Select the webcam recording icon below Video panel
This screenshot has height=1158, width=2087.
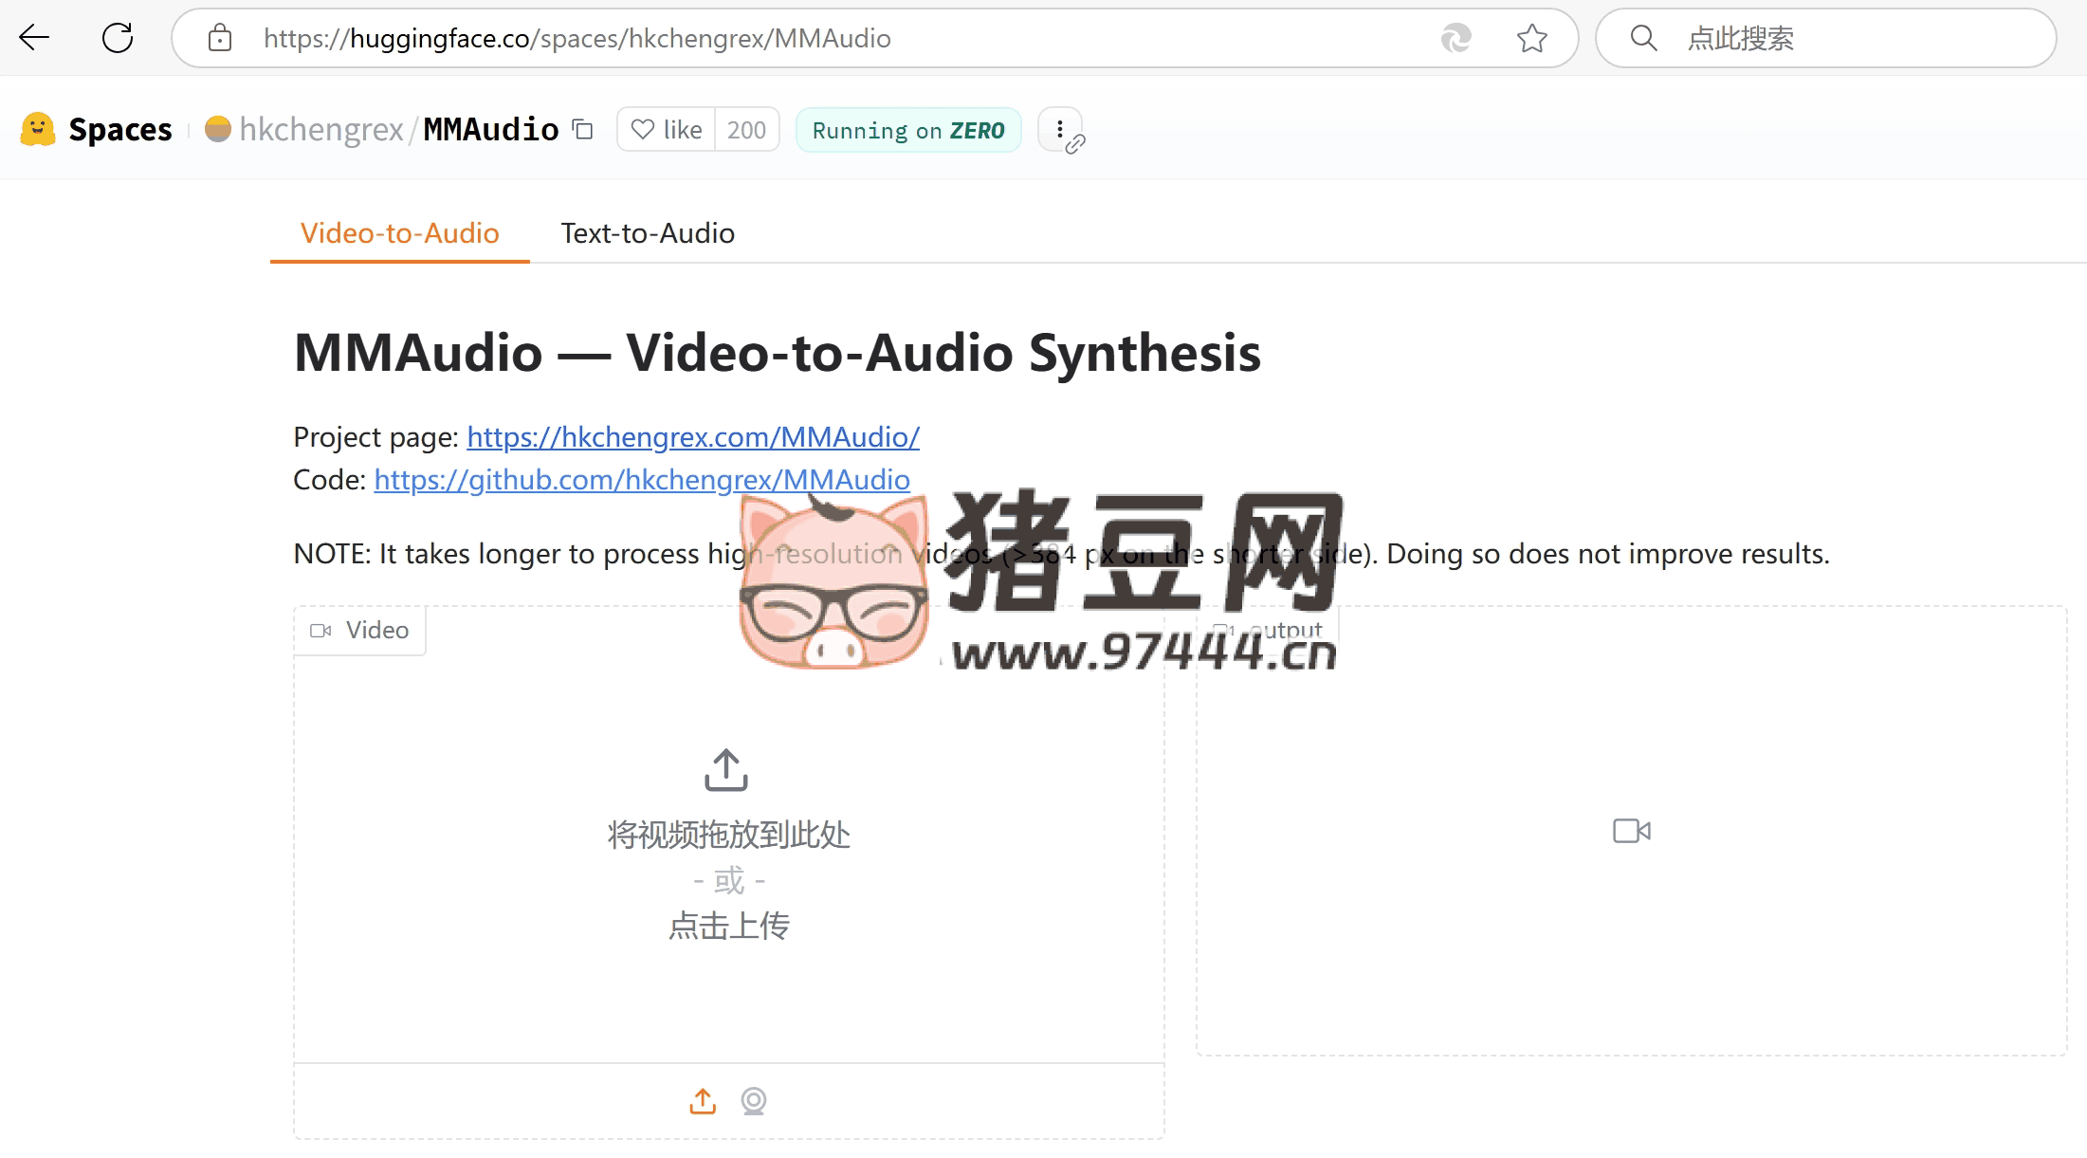pyautogui.click(x=754, y=1100)
